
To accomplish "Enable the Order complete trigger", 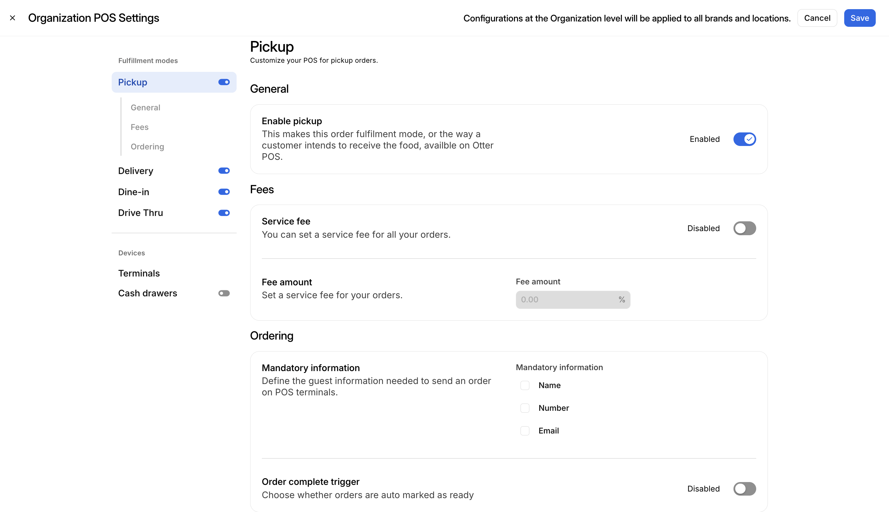I will pyautogui.click(x=745, y=488).
